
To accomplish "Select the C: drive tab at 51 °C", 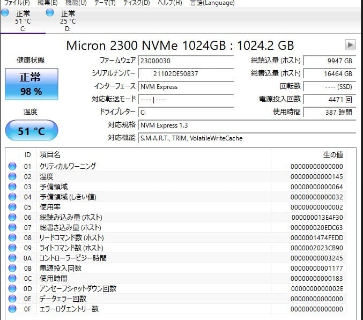I will pos(23,21).
